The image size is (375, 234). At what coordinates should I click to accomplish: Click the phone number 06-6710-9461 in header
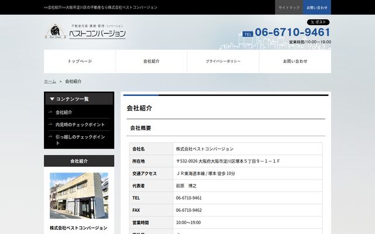tap(292, 32)
